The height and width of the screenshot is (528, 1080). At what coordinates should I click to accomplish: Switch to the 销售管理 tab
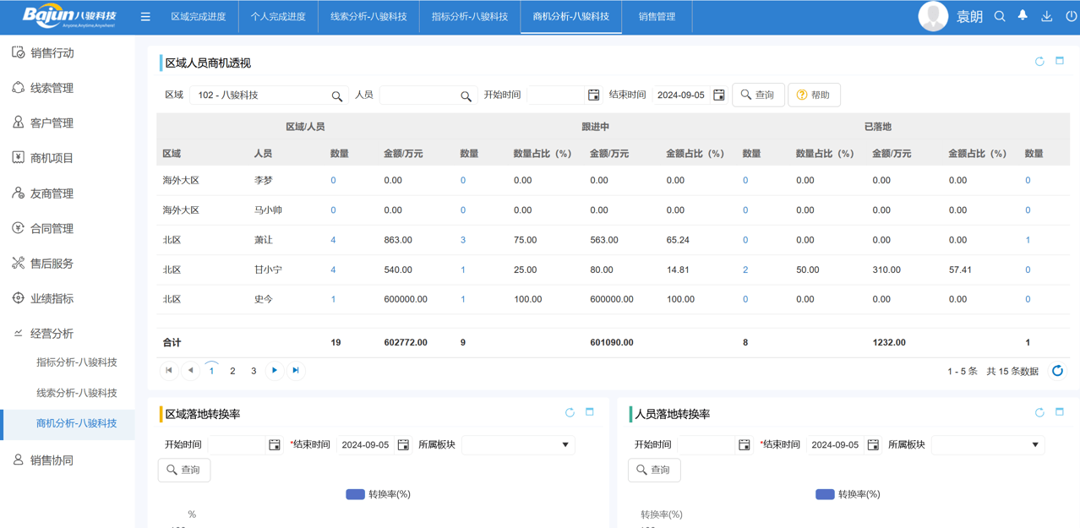(x=657, y=17)
